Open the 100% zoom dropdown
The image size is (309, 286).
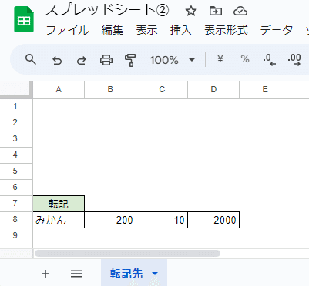coord(173,60)
